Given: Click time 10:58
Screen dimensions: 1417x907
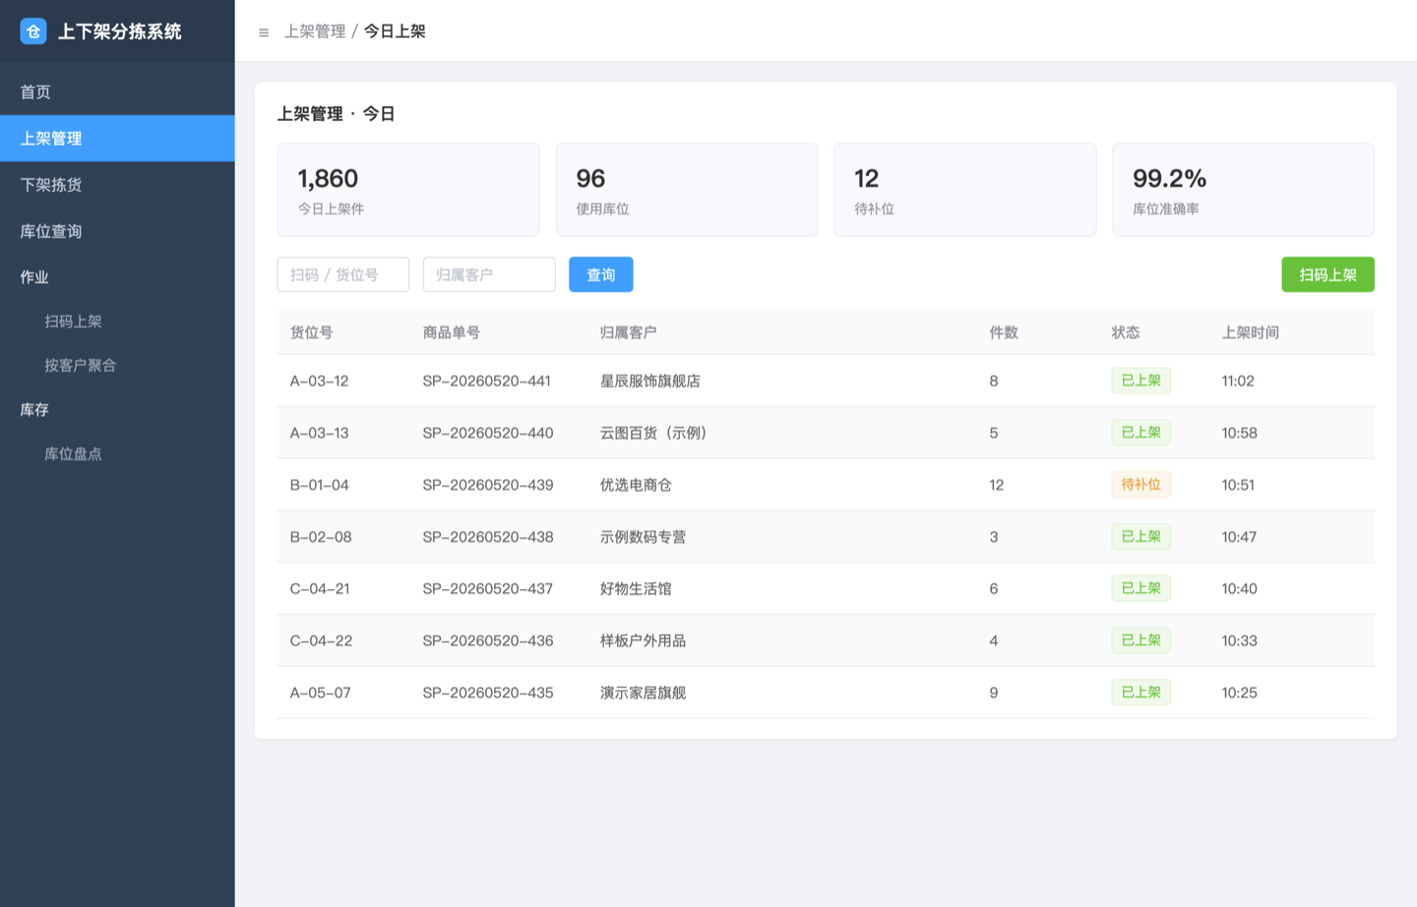Looking at the screenshot, I should (x=1240, y=433).
